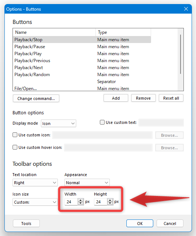
Task: Click the Change command... button
Action: point(36,99)
